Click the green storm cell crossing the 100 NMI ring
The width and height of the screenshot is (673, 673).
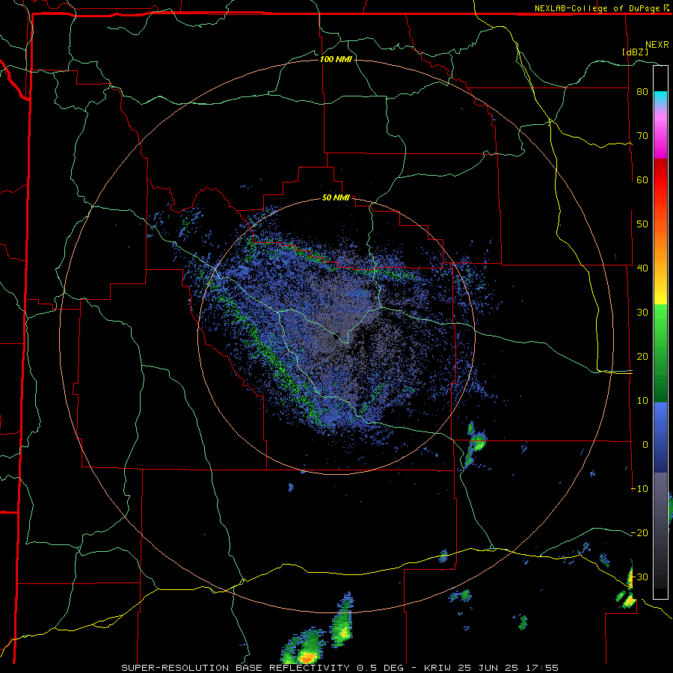(x=342, y=618)
